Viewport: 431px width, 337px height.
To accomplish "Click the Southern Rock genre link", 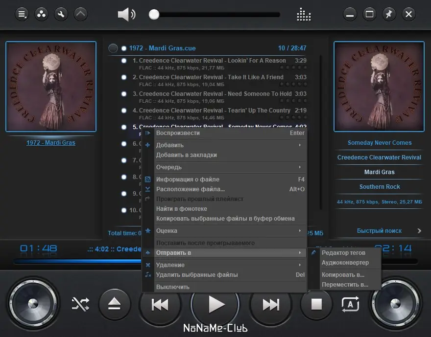I will click(x=380, y=187).
